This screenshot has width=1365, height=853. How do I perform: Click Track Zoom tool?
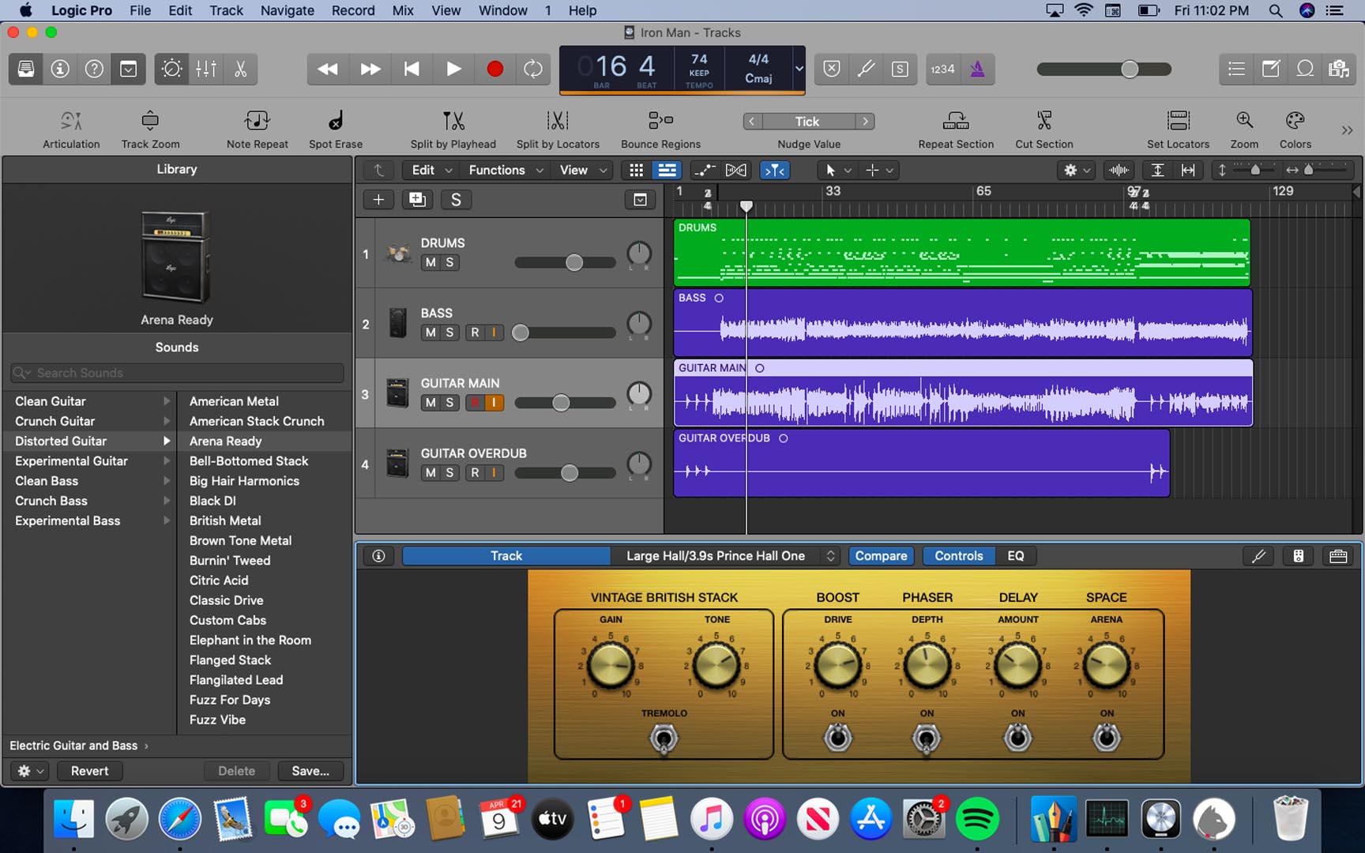pos(150,129)
